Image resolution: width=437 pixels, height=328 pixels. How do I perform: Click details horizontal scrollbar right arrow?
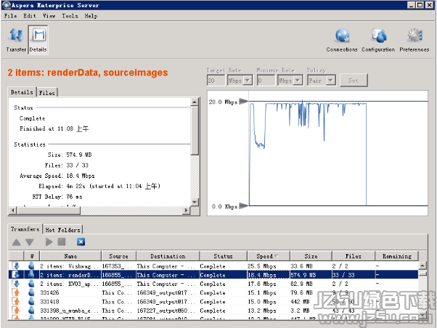coord(186,210)
